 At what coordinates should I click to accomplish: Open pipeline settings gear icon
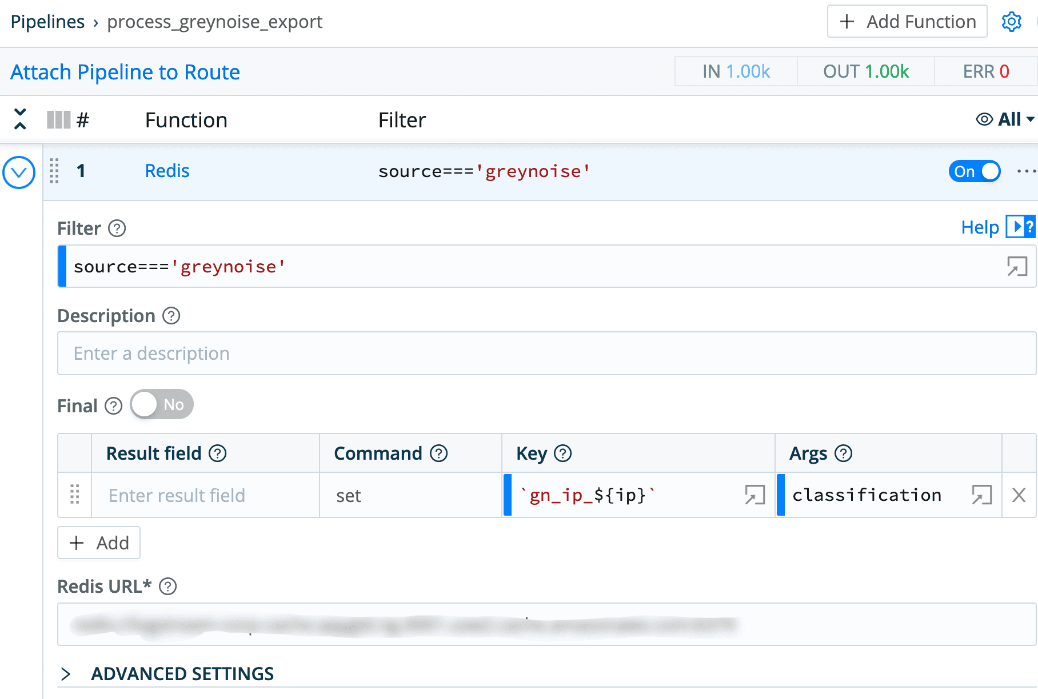[x=1011, y=22]
